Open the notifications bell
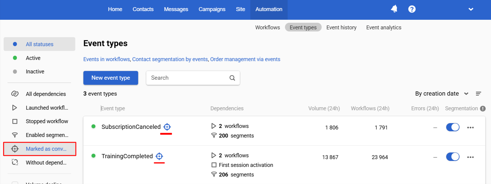Viewport: 491px width, 184px height. 394,9
